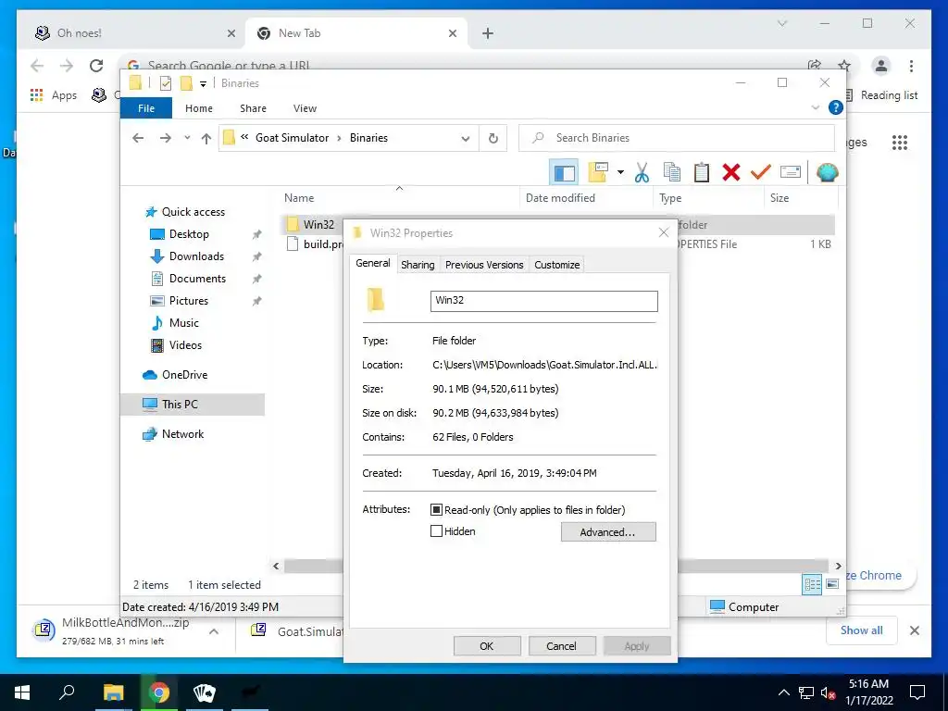This screenshot has height=711, width=948.
Task: Go up one folder level in Explorer
Action: pos(206,138)
